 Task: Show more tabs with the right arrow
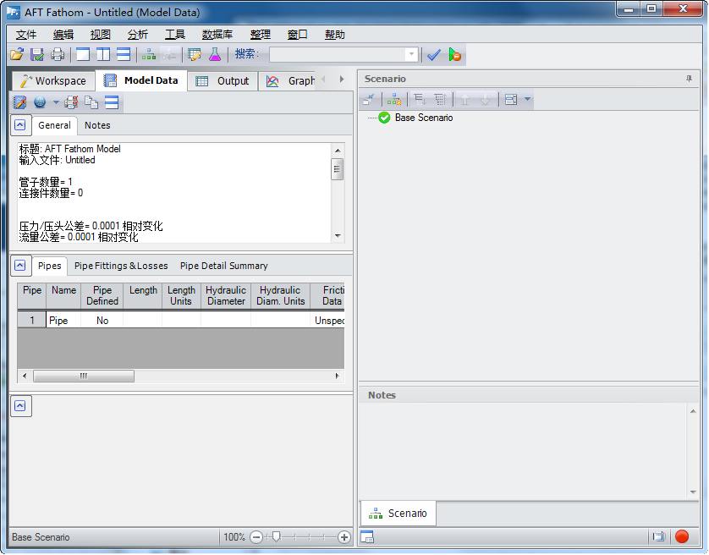[x=342, y=80]
